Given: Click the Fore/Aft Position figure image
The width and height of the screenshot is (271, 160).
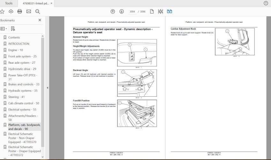Looking at the screenshot, I should [x=137, y=113].
